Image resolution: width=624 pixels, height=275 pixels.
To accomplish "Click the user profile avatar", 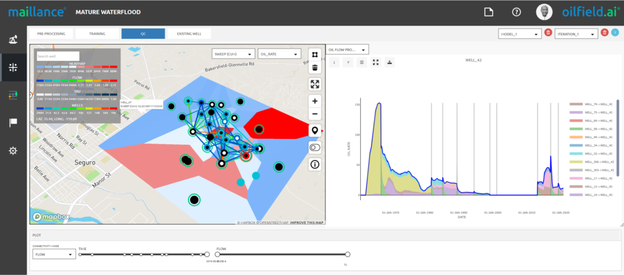I will coord(544,12).
